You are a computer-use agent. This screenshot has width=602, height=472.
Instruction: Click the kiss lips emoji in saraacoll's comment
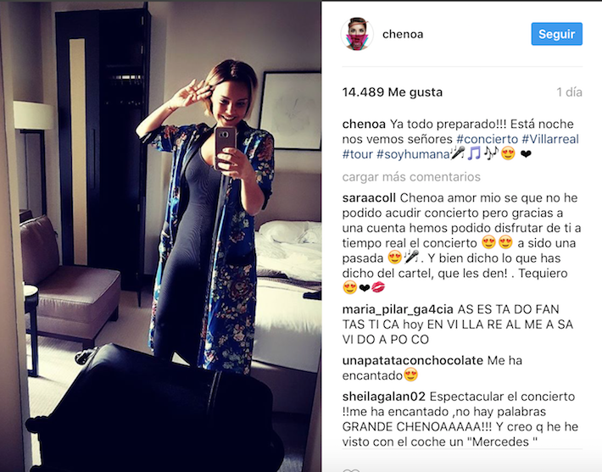click(x=378, y=287)
